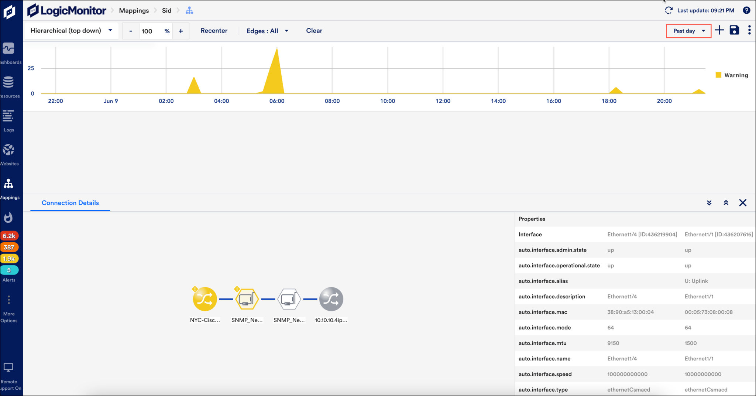Change the Past day time range
This screenshot has width=756, height=396.
[688, 31]
